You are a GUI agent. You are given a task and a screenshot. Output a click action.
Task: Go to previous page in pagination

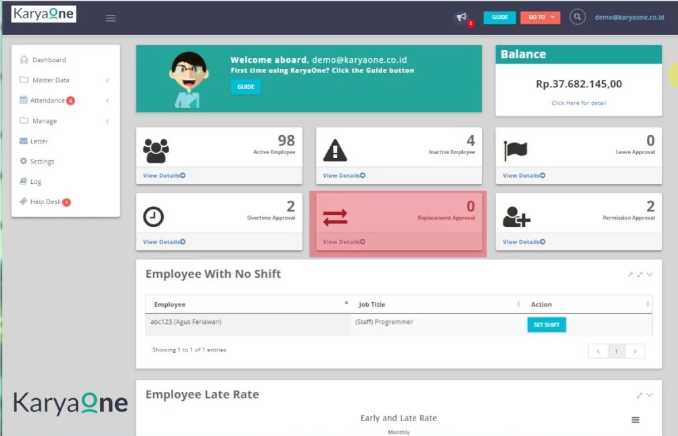[598, 352]
